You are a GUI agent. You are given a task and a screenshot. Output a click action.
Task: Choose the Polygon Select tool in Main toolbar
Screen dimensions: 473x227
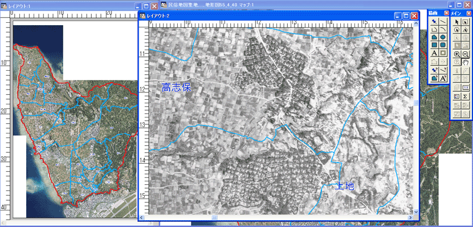coord(465,30)
